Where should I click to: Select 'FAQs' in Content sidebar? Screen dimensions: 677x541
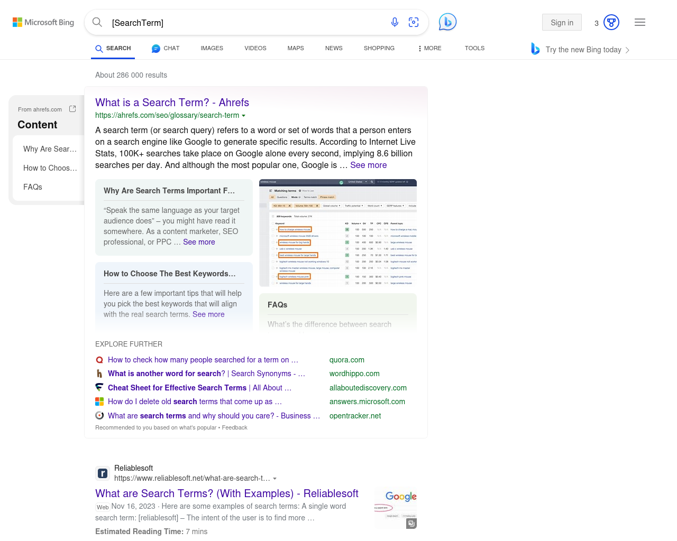click(x=33, y=187)
